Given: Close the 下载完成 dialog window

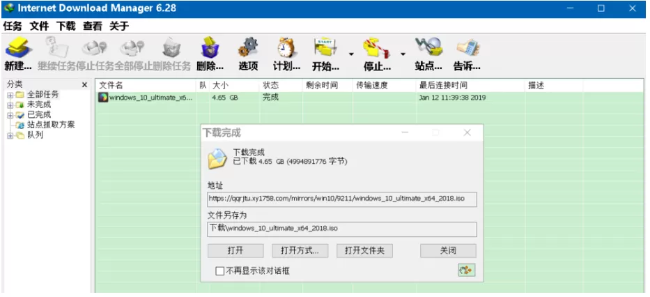Looking at the screenshot, I should click(x=467, y=132).
